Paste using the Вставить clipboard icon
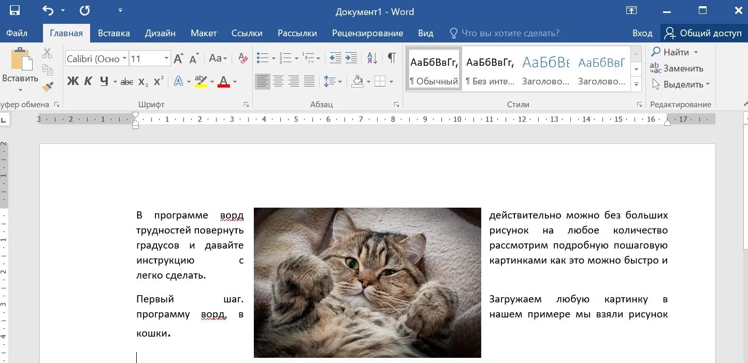The image size is (748, 363). coord(20,59)
